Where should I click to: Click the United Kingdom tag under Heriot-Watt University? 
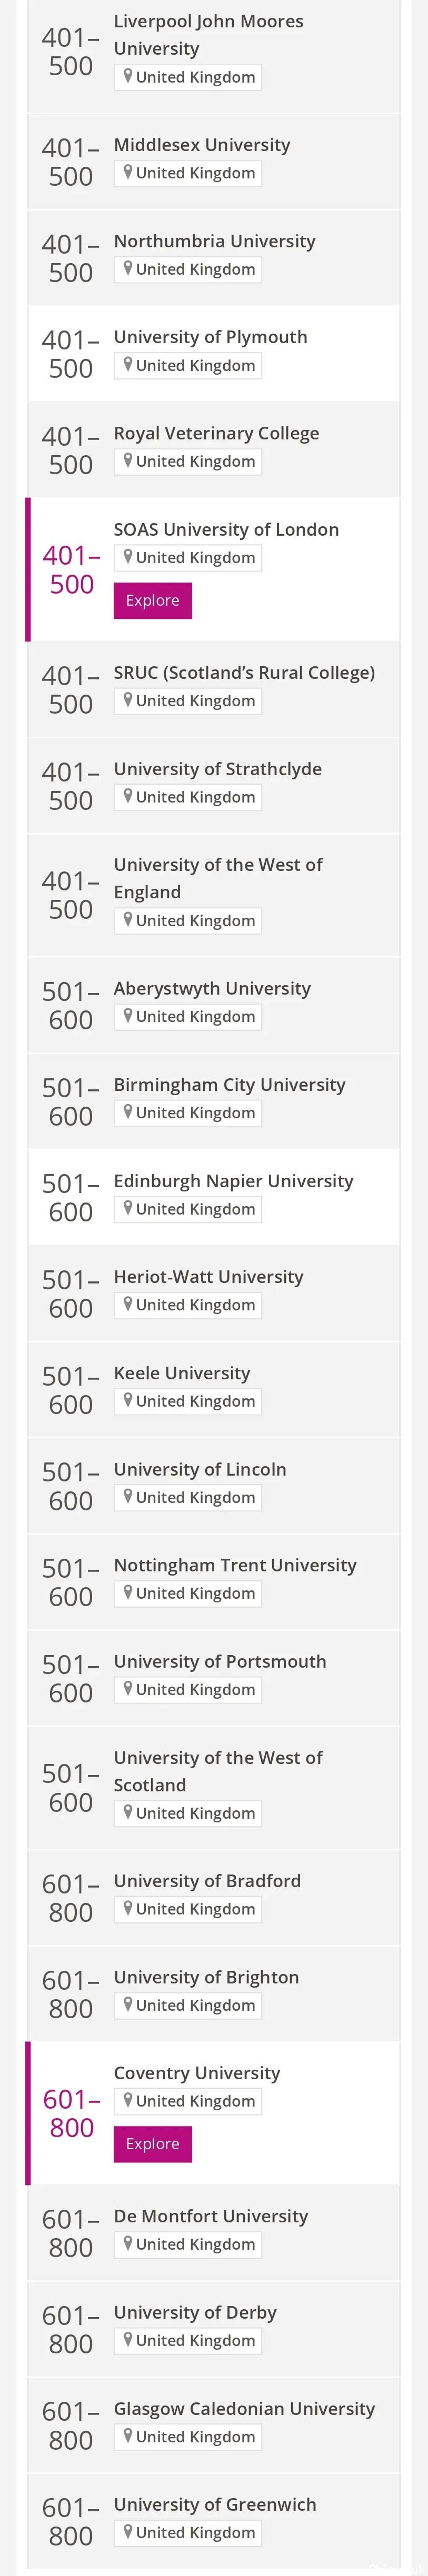click(188, 1305)
